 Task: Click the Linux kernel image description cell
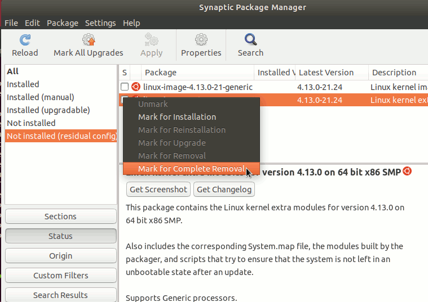click(x=399, y=87)
